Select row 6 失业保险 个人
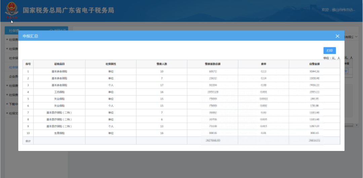Image resolution: width=363 pixels, height=178 pixels. [x=181, y=106]
